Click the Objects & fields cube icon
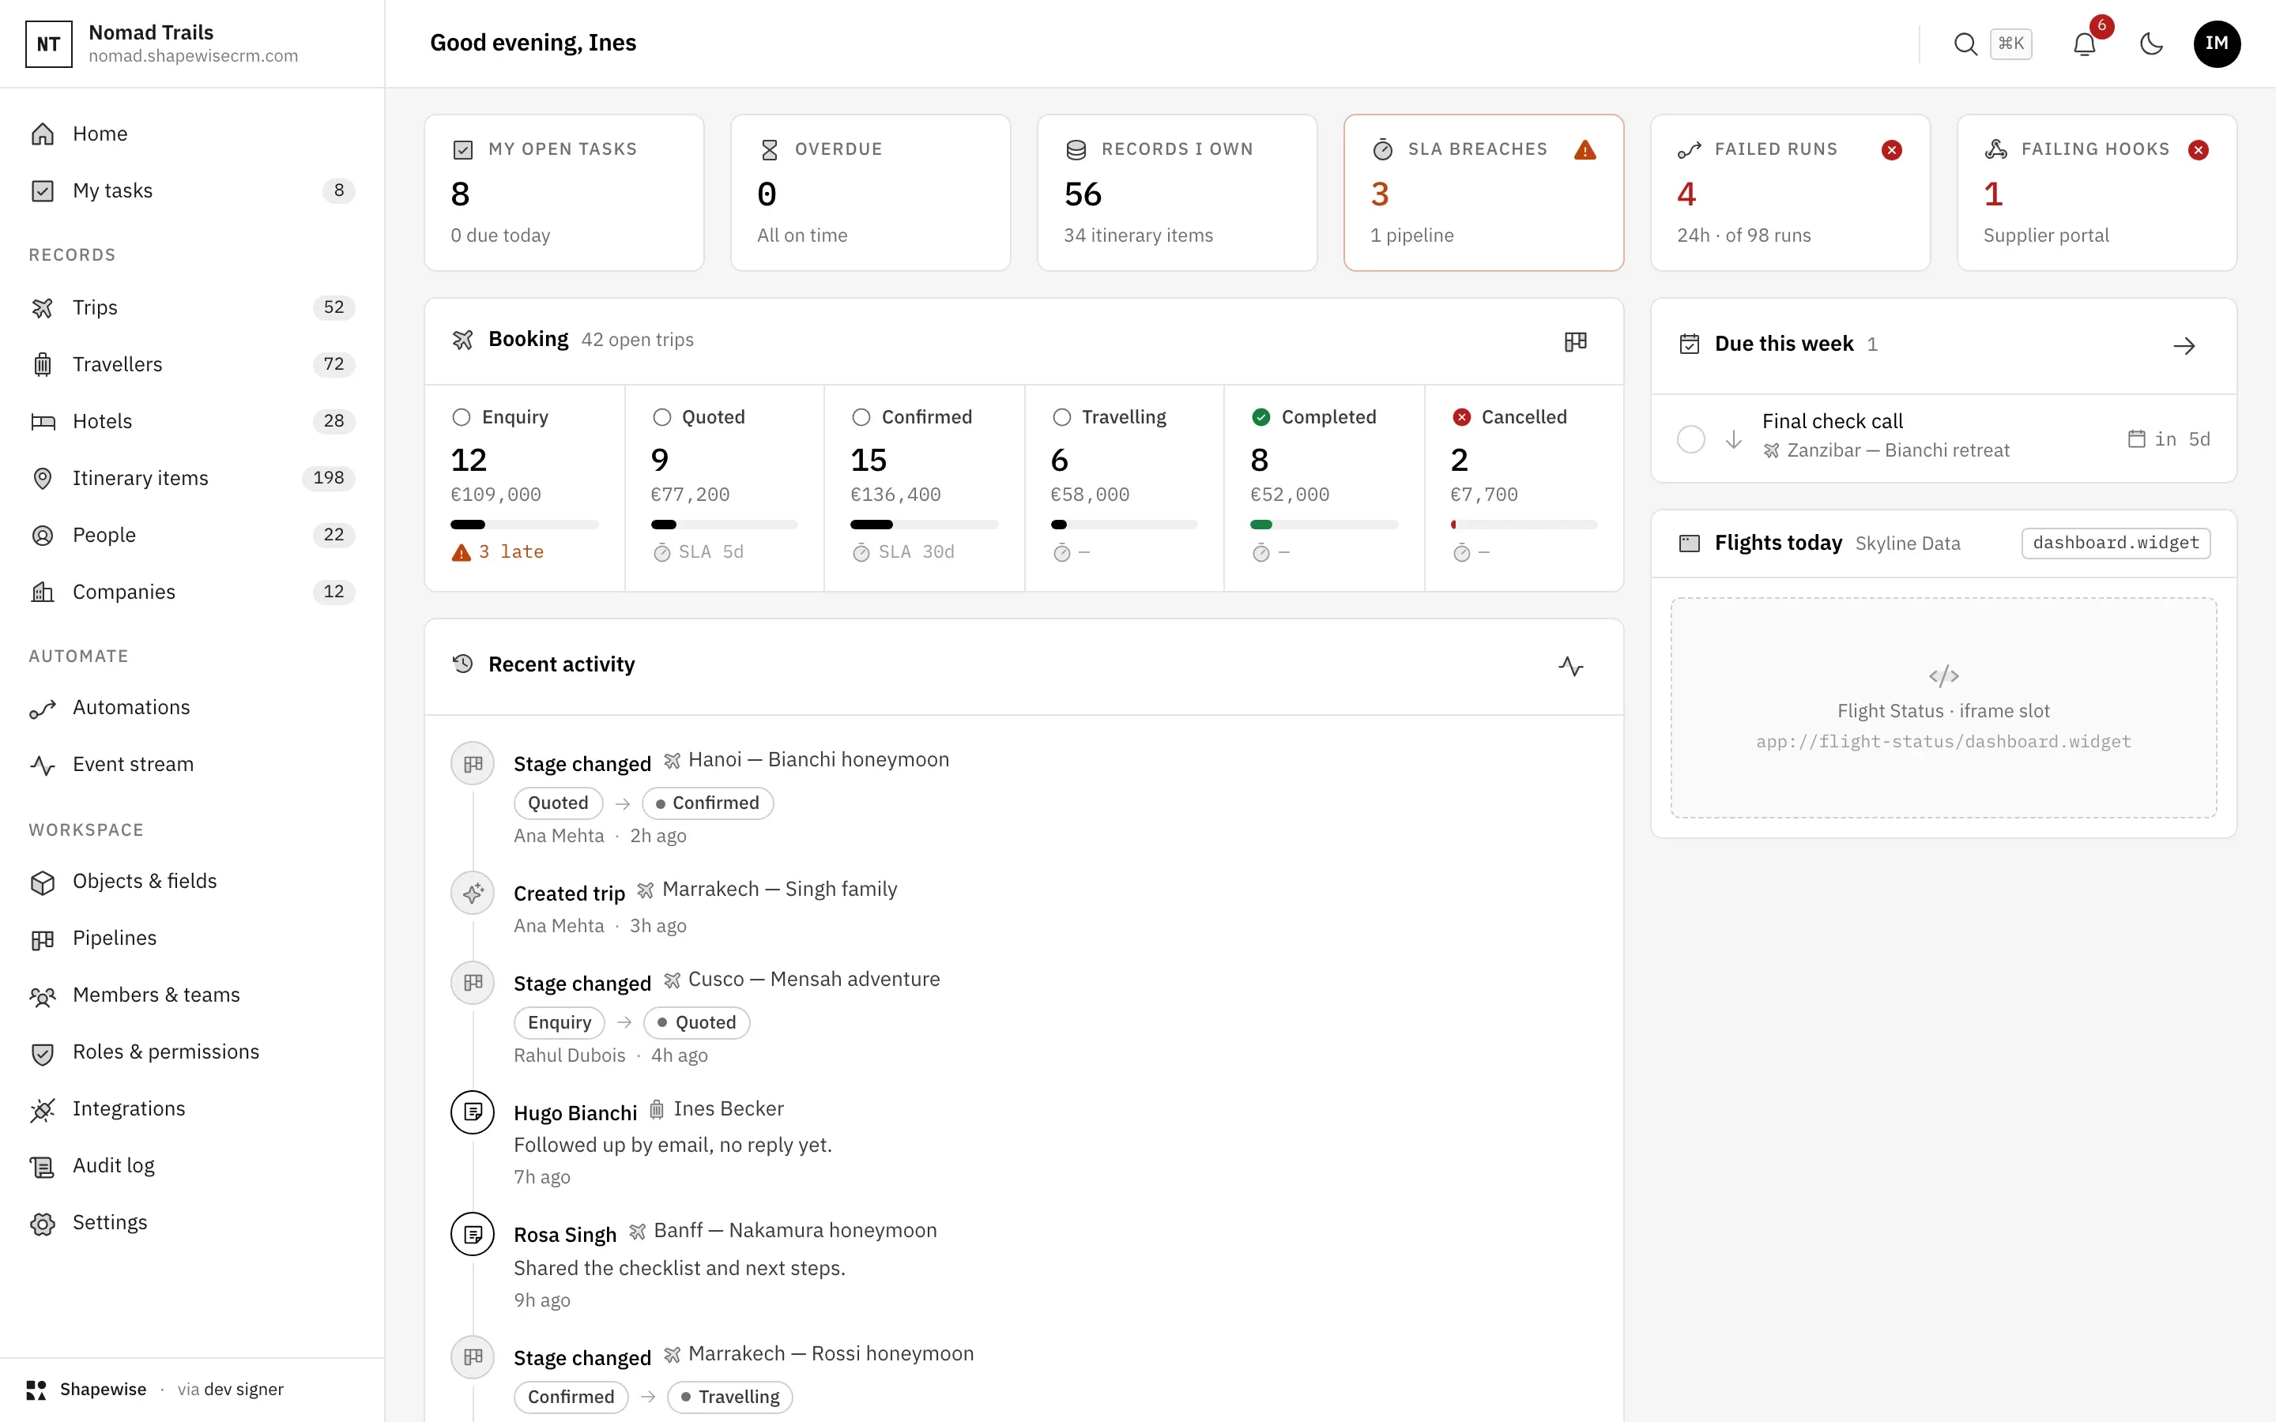The image size is (2276, 1422). [43, 882]
